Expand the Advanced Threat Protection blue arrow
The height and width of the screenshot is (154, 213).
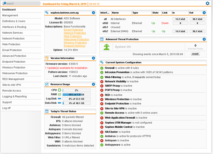click(x=204, y=39)
